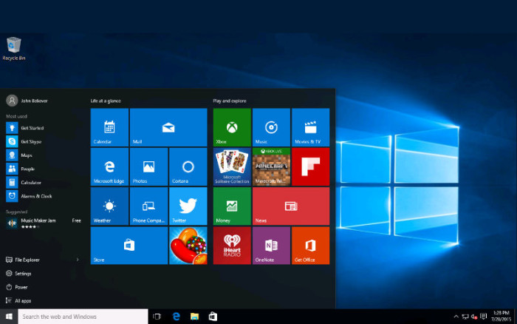
Task: Open network status tray icon
Action: pos(465,317)
